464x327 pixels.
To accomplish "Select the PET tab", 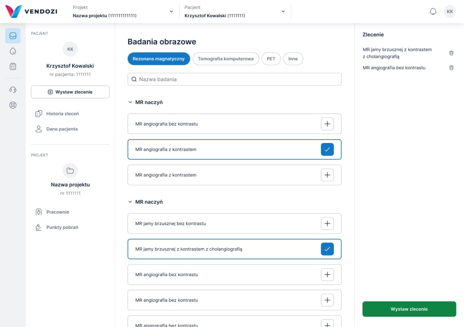I will tap(271, 59).
